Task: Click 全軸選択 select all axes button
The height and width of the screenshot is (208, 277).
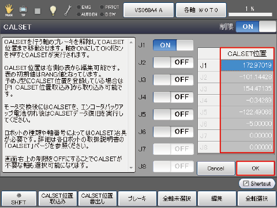Action: 257,199
